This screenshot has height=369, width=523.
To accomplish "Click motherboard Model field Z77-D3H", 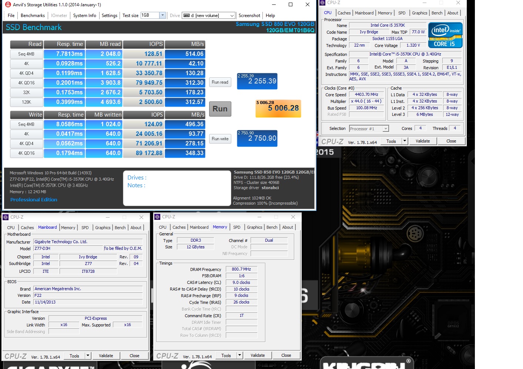I will pos(68,248).
